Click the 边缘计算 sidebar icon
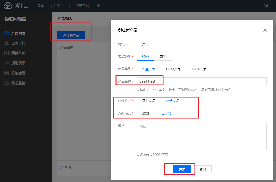The image size is (276, 182). (6, 43)
